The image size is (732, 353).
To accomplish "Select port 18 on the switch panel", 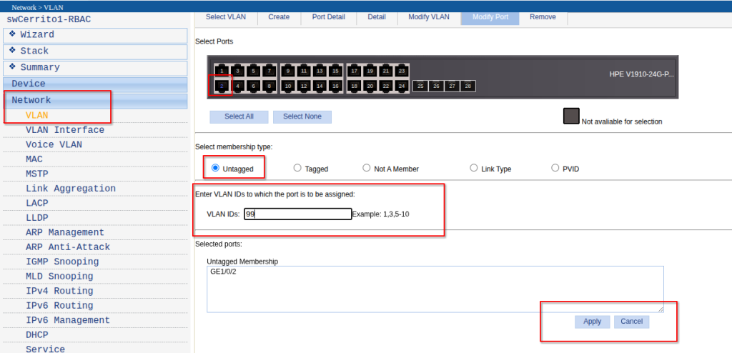I will pos(355,86).
